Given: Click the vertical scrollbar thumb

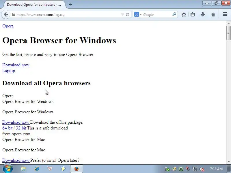Looking at the screenshot, I should (228, 33).
